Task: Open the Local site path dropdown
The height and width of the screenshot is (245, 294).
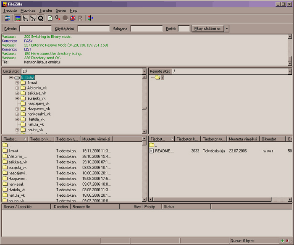Action: pyautogui.click(x=144, y=71)
